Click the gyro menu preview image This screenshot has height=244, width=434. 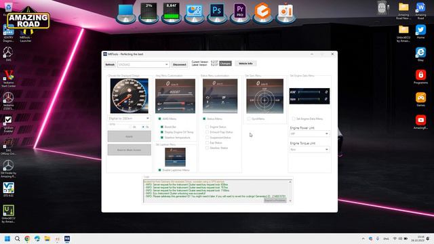[265, 96]
